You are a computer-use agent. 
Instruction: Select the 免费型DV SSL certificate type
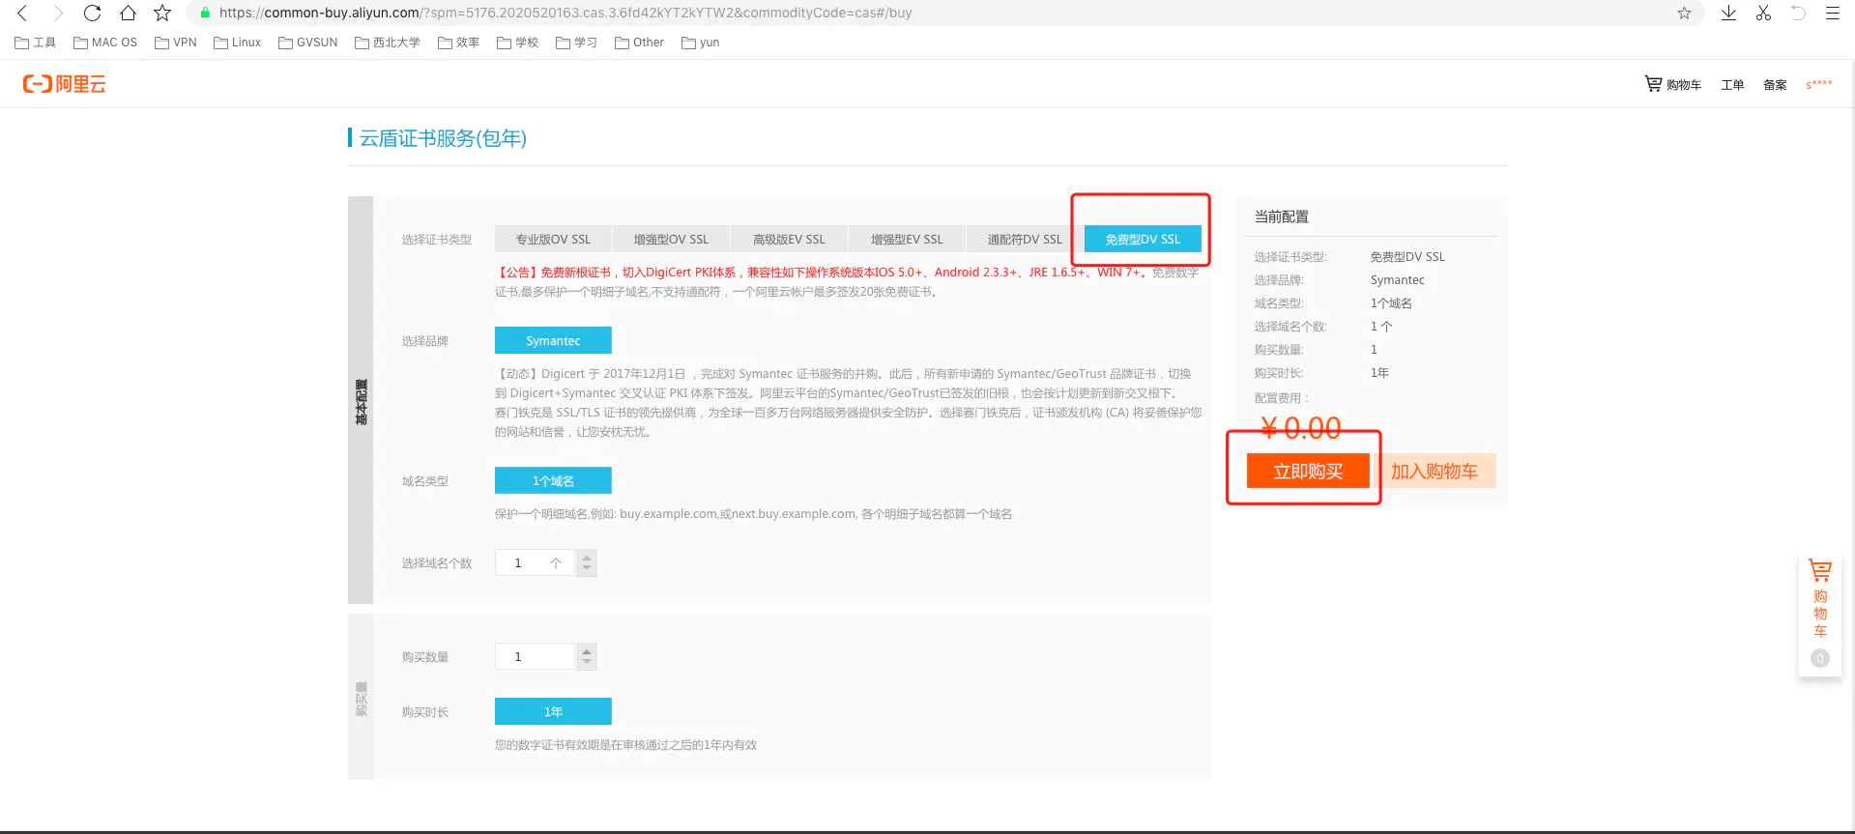coord(1143,239)
